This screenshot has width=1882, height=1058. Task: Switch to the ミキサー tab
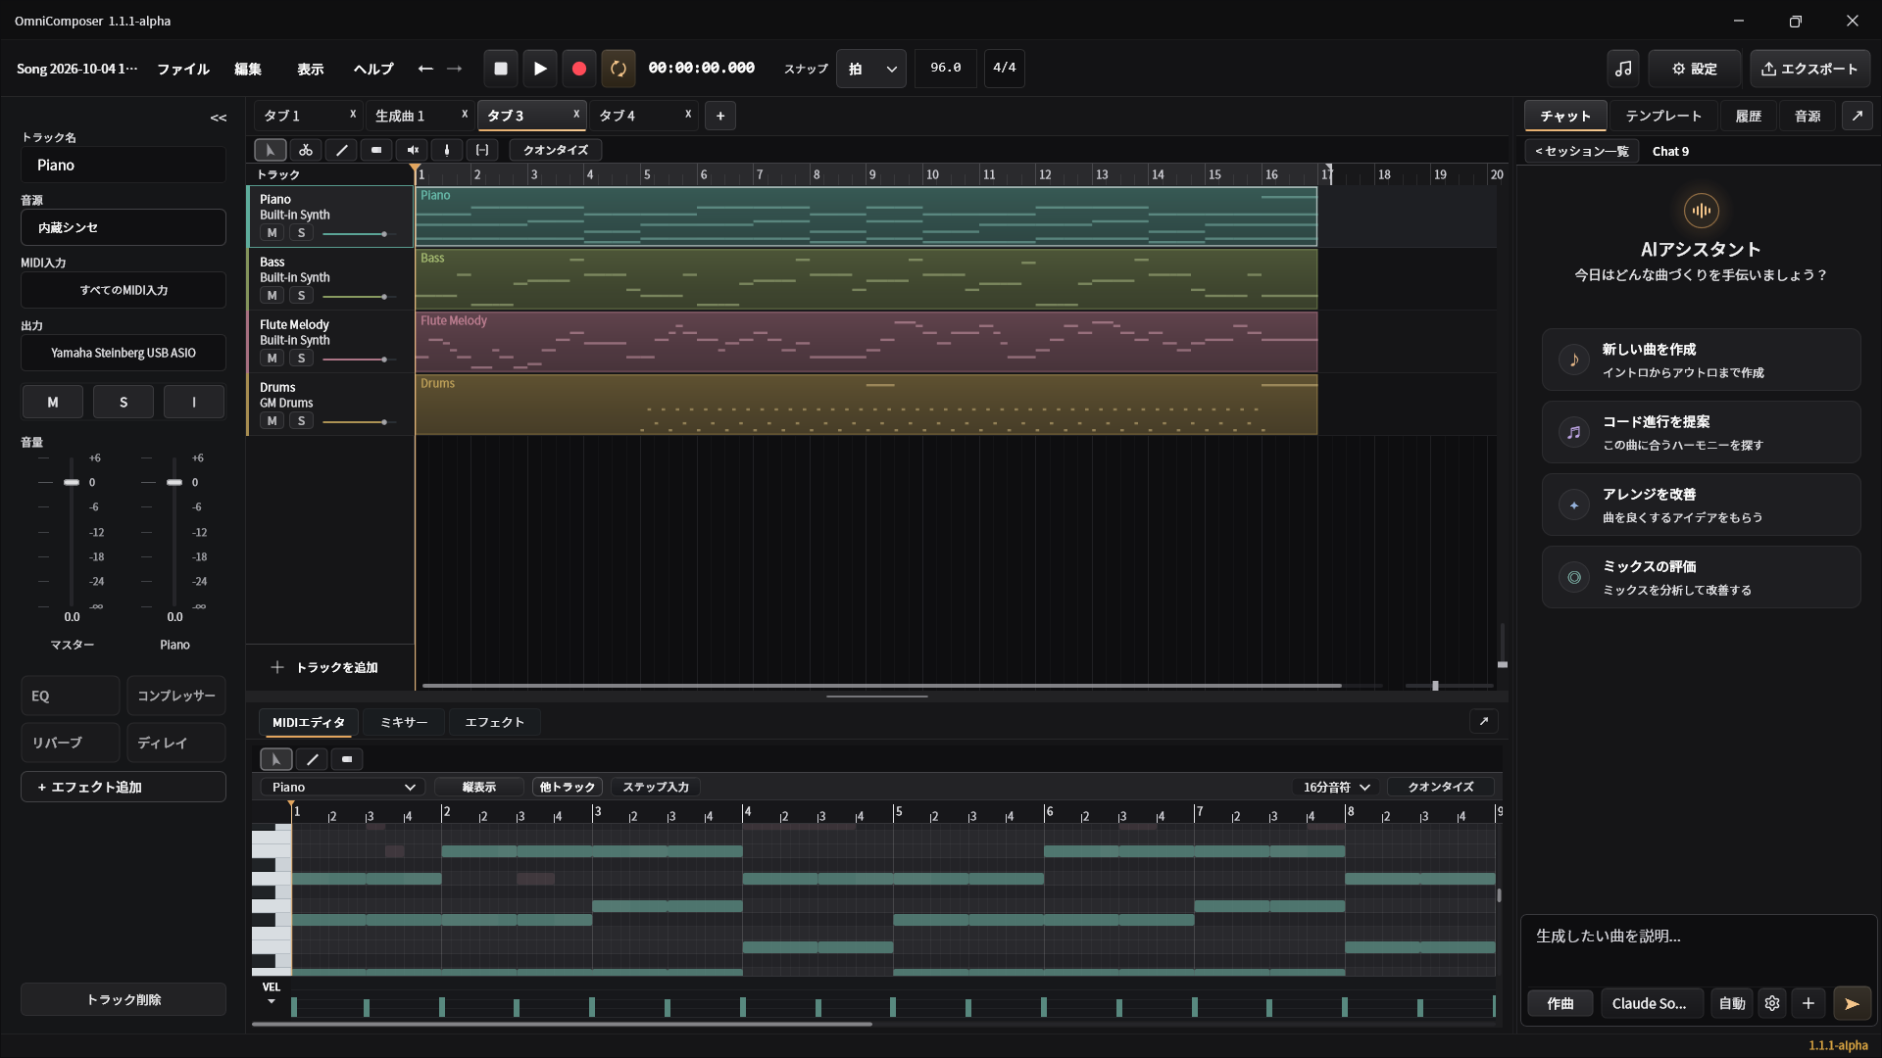pyautogui.click(x=404, y=722)
